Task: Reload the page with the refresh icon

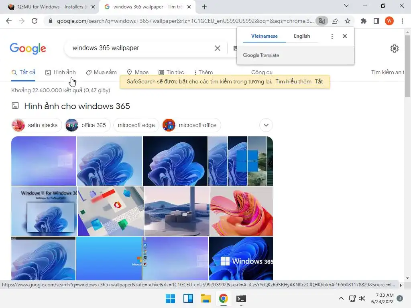Action: click(35, 21)
